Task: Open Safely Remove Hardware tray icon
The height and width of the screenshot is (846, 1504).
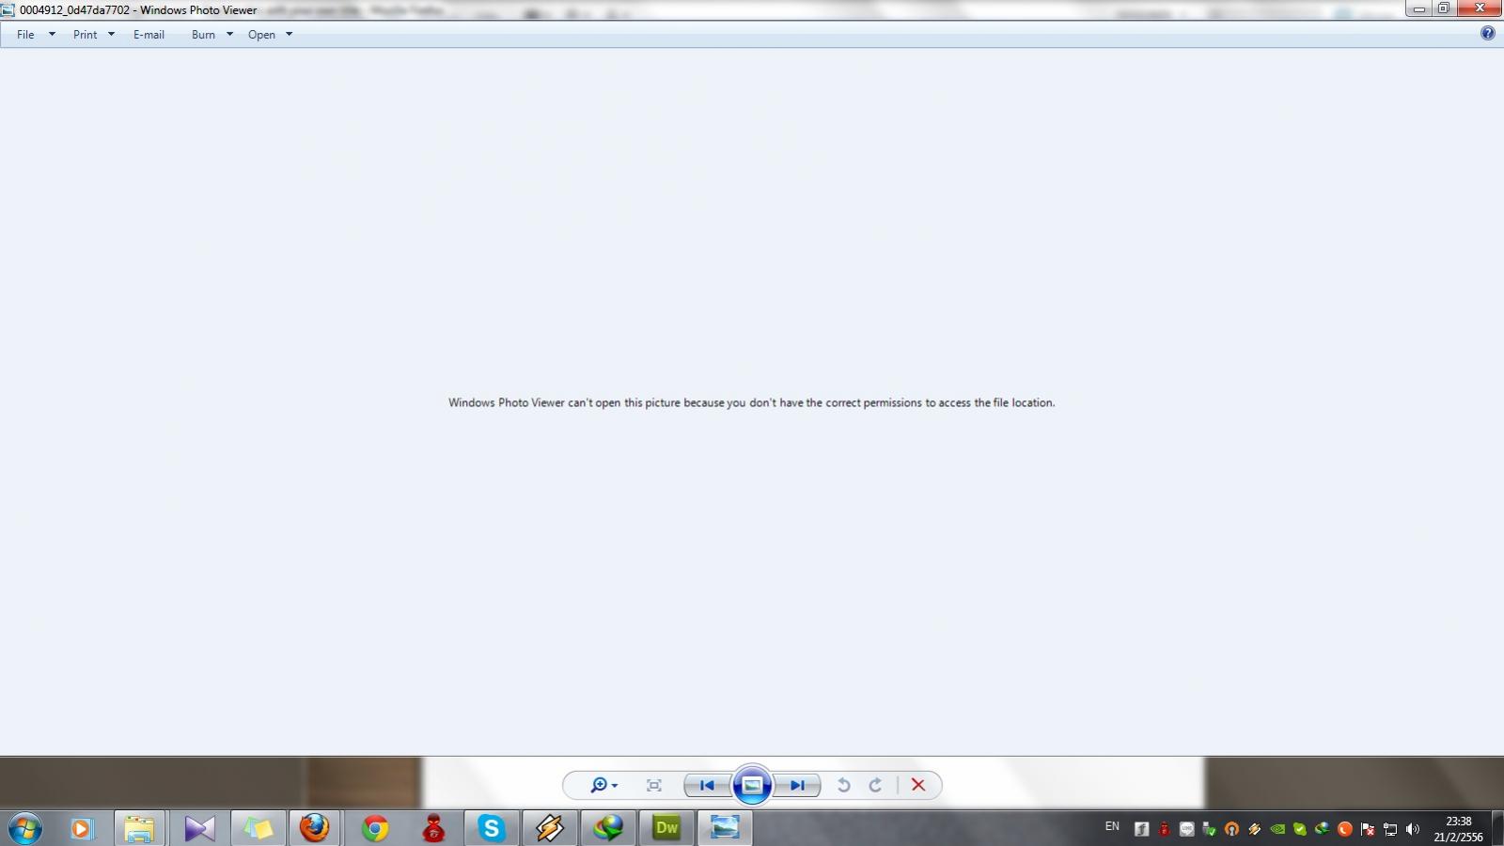Action: [1209, 828]
